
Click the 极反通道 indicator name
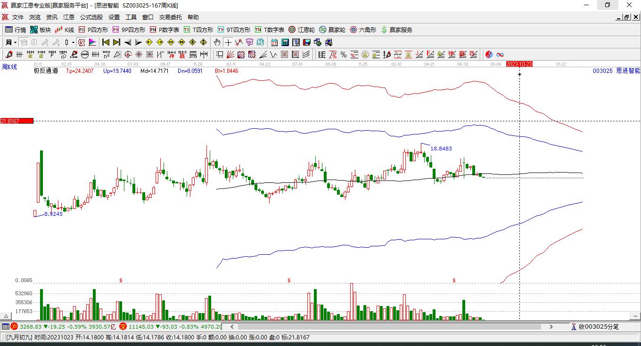point(46,71)
